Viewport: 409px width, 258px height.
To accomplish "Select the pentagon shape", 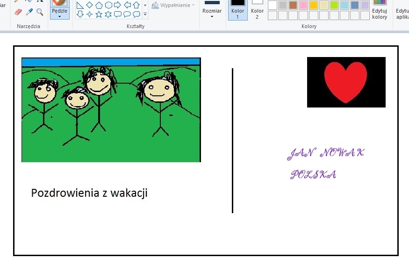I will (x=99, y=5).
